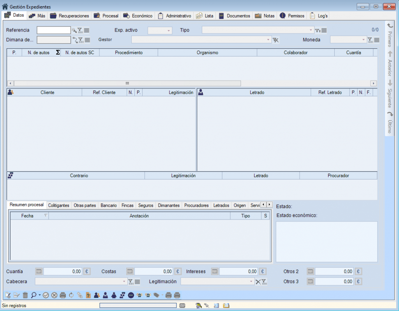Click the refresh arrows icon in toolbar
Screen dimensions: 399x311
(71, 295)
